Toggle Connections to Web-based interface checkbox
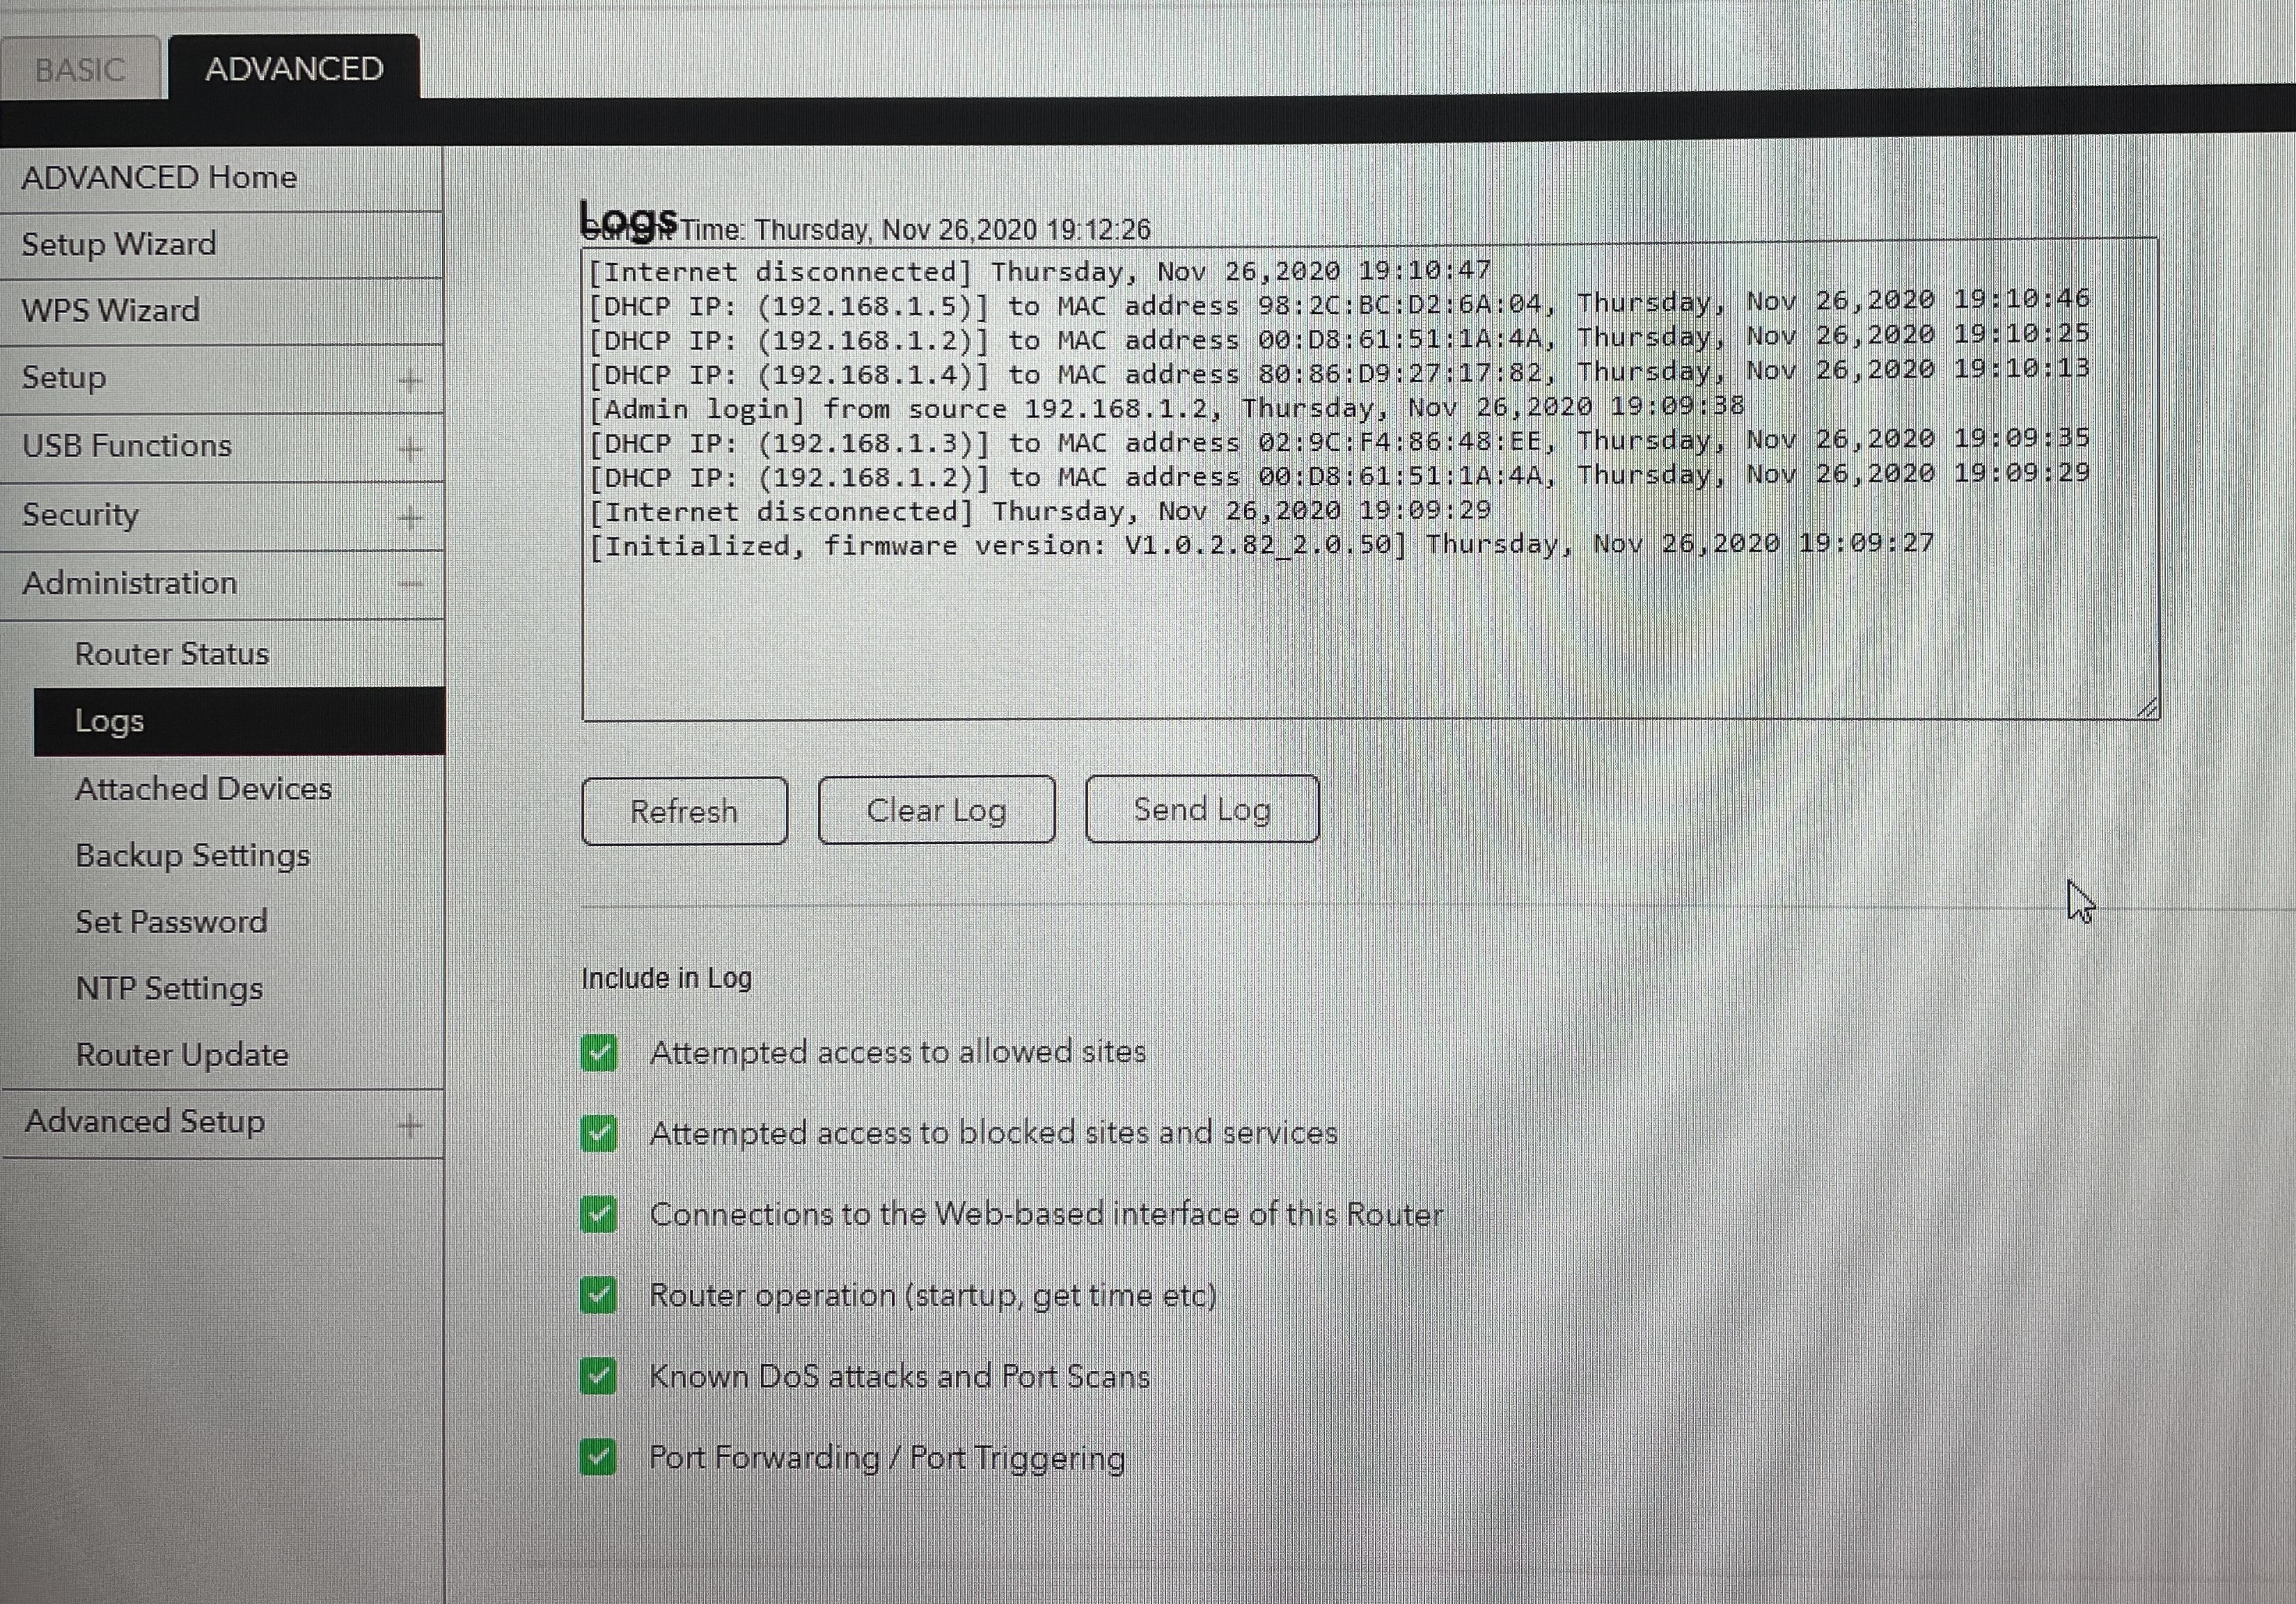The image size is (2296, 1604). click(599, 1214)
